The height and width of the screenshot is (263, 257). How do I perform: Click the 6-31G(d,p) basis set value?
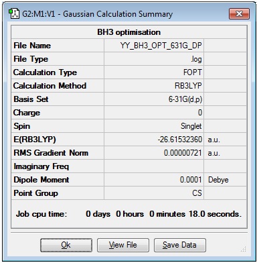[185, 99]
